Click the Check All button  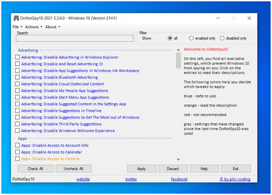pyautogui.click(x=35, y=169)
